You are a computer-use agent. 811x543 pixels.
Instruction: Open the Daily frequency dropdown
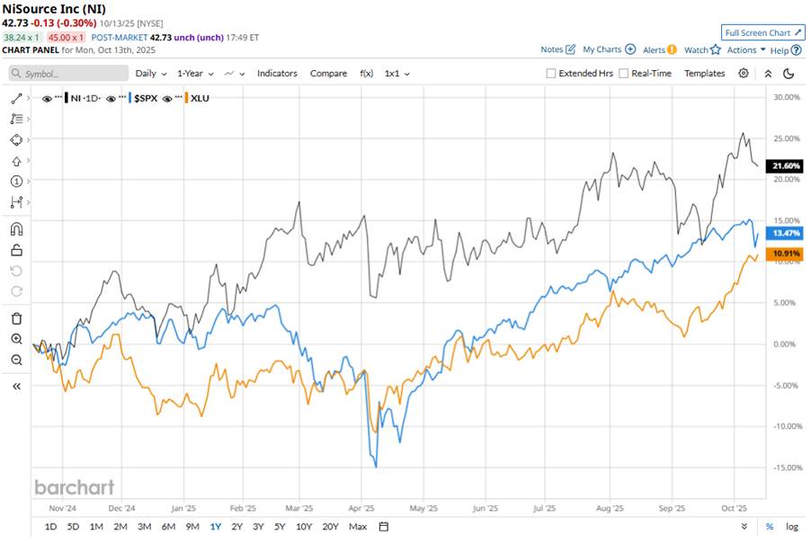click(150, 74)
